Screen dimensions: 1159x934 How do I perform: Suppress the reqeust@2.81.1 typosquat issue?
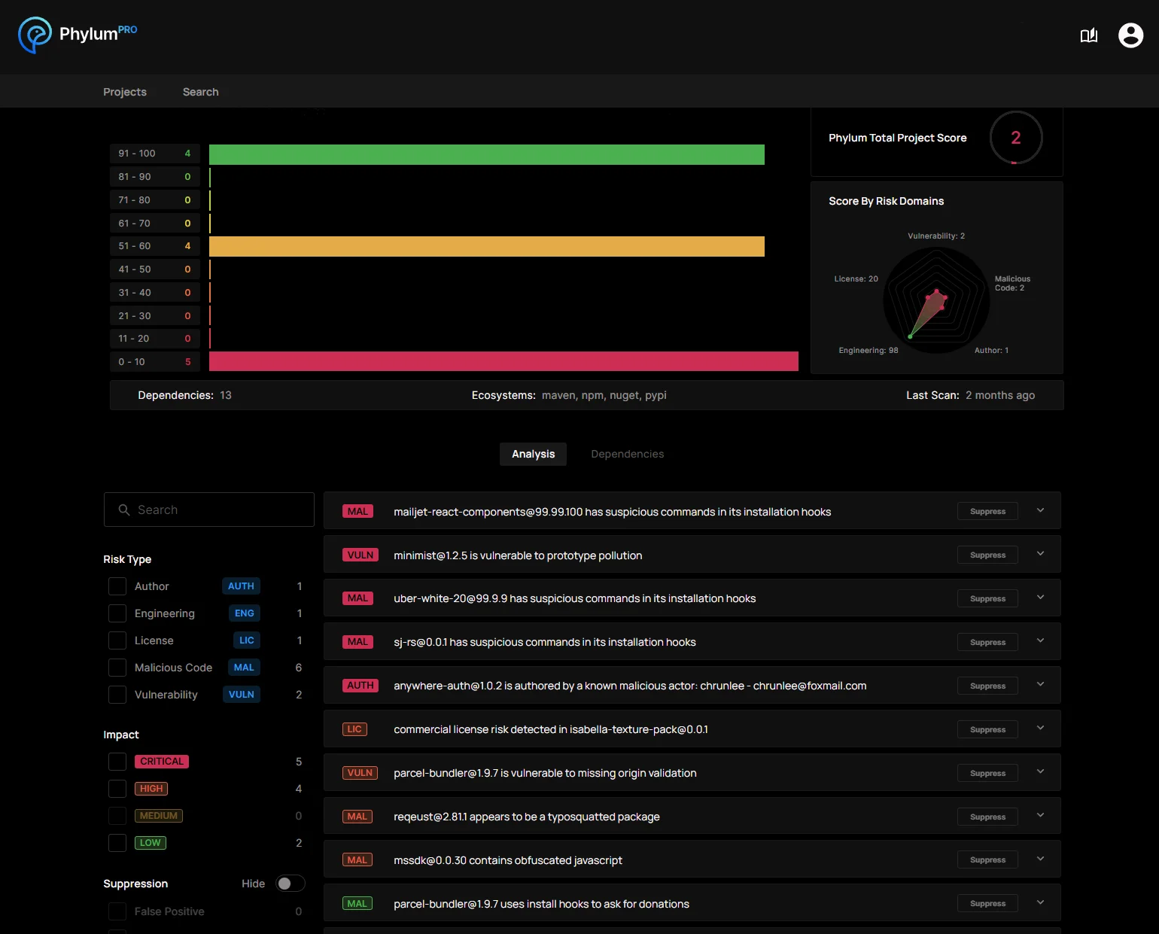[987, 817]
